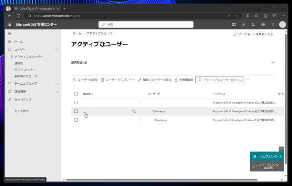Click 多要素認証 button
The height and width of the screenshot is (186, 292).
tap(184, 80)
